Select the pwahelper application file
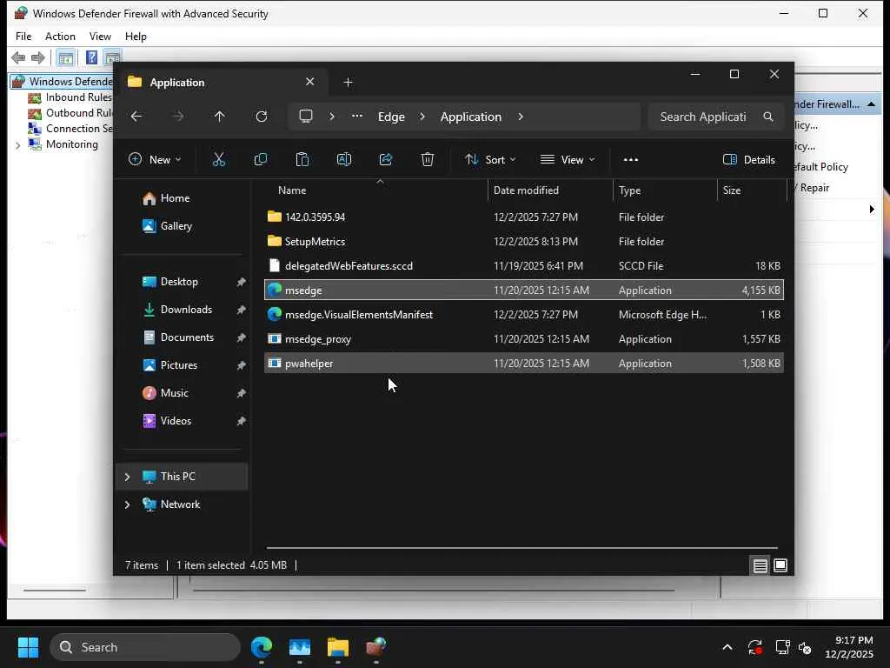Screen dimensions: 890x668 click(524, 364)
